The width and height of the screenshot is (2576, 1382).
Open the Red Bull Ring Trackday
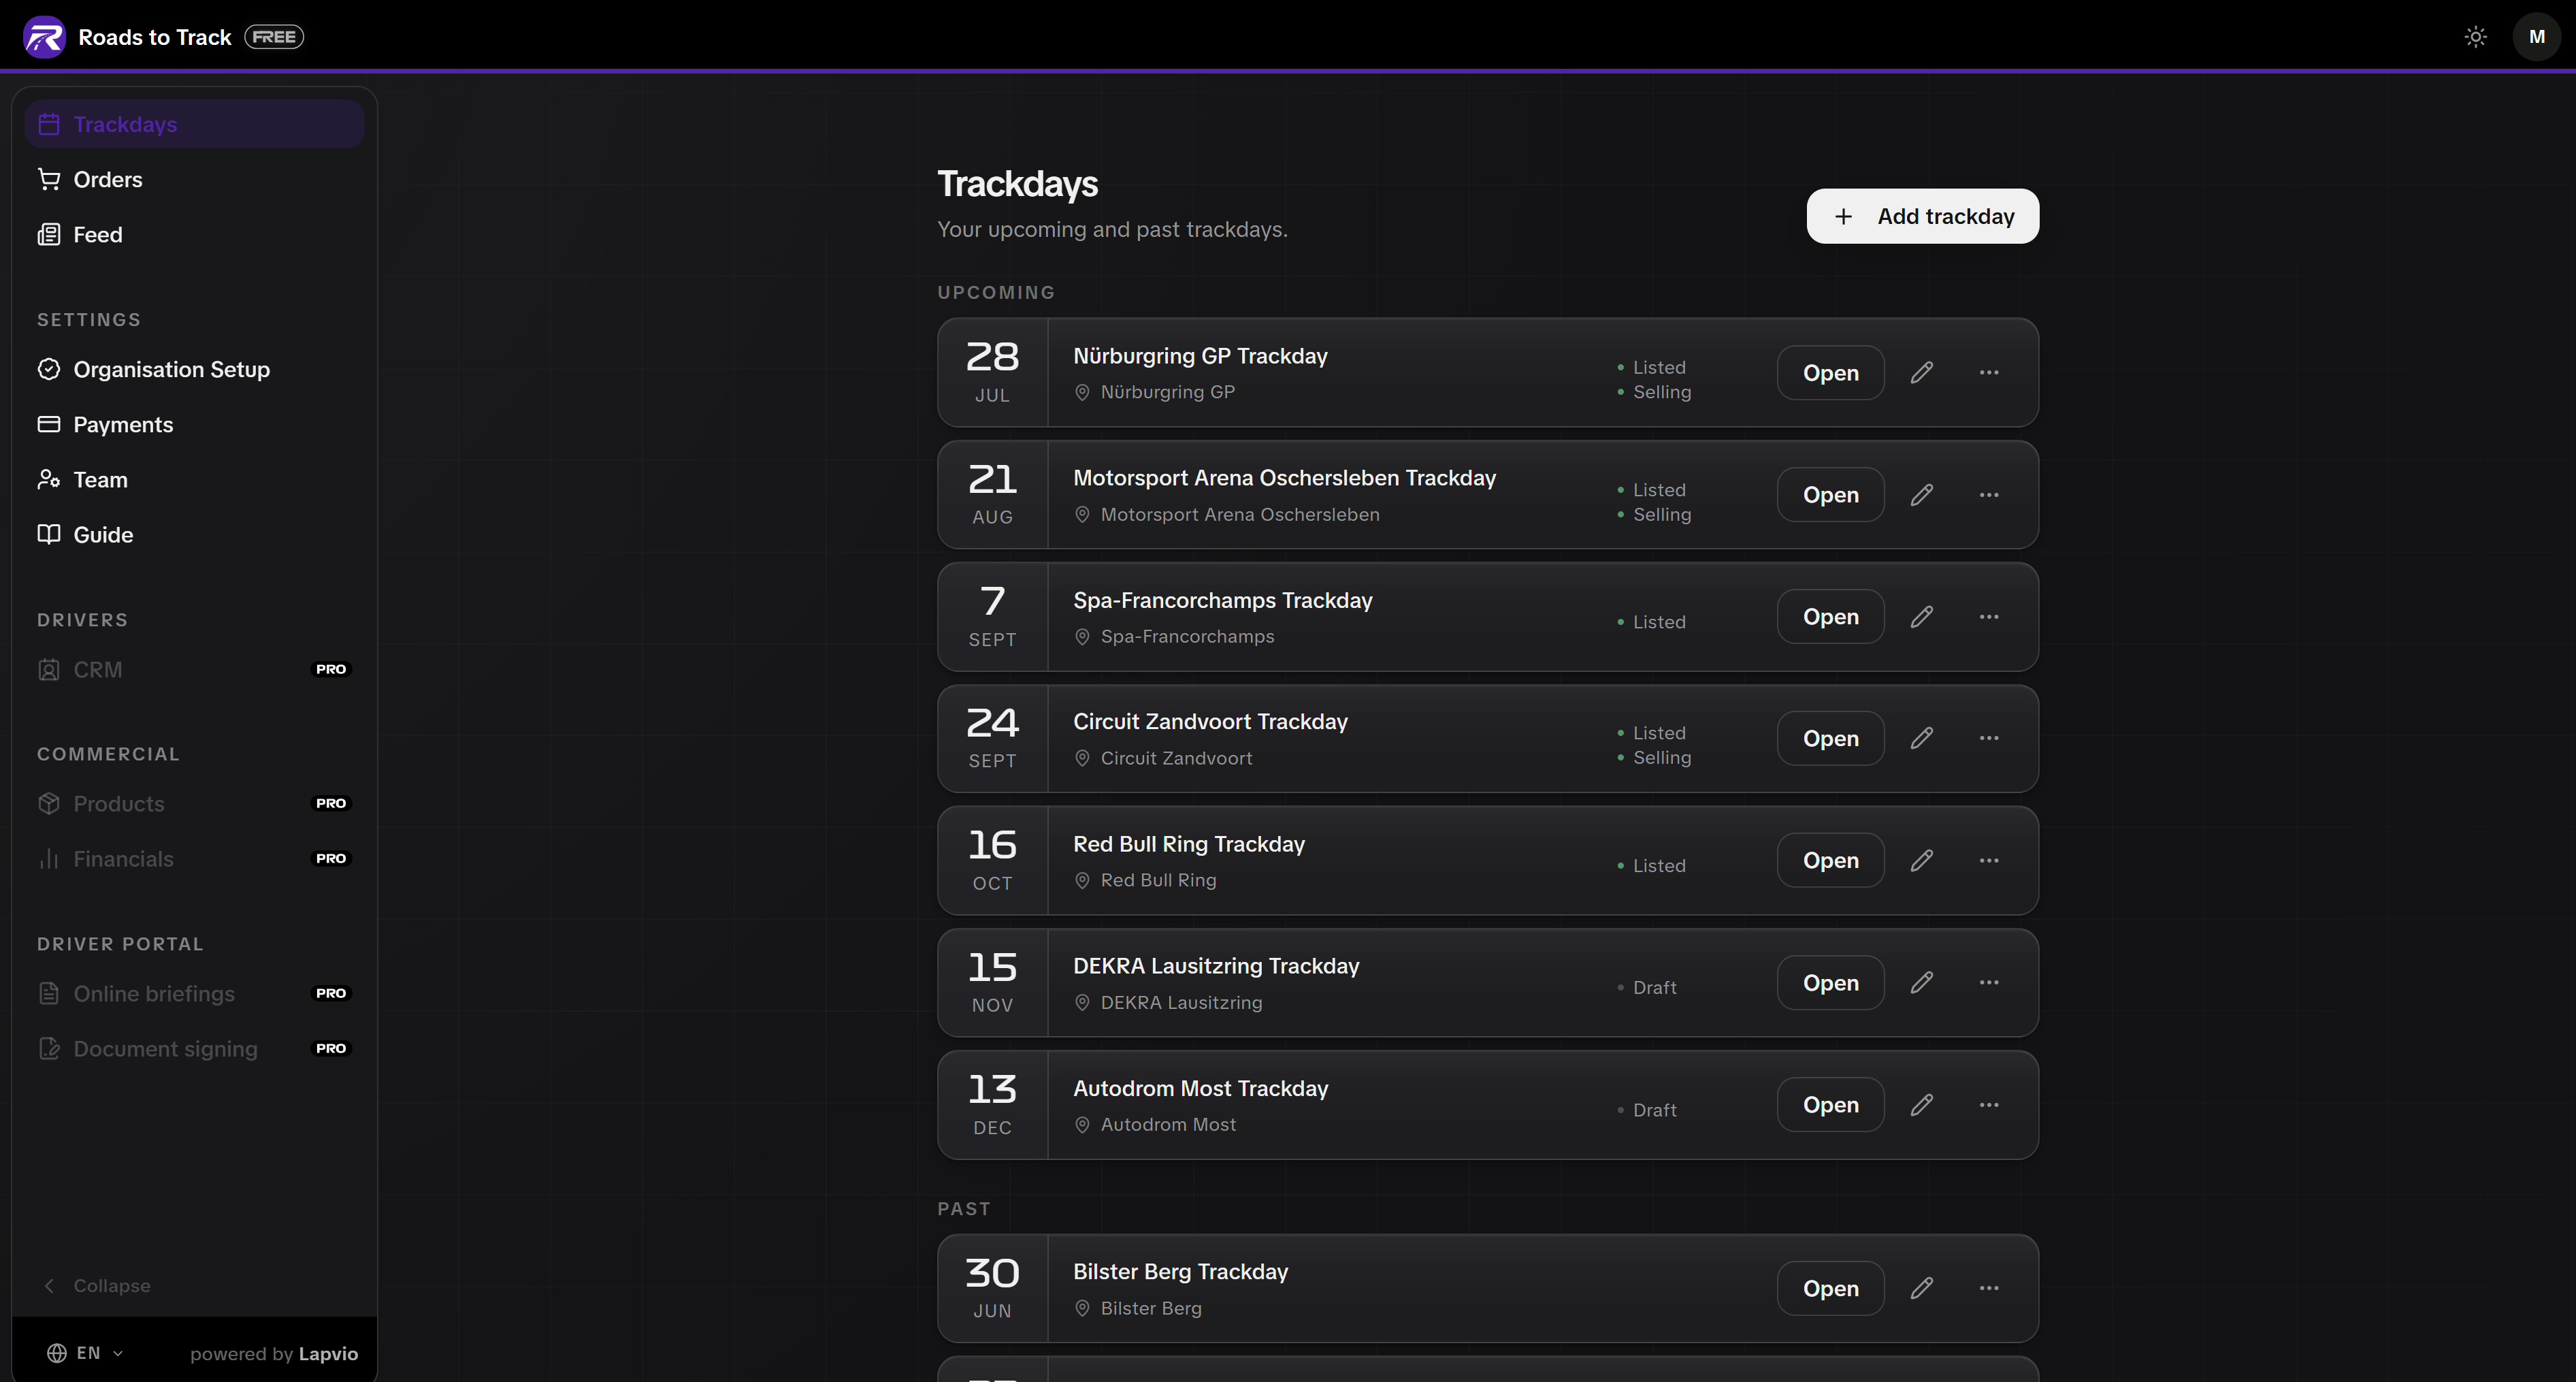pos(1830,861)
